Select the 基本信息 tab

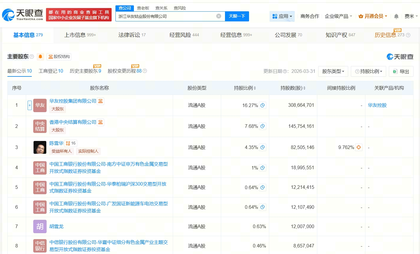coord(28,35)
